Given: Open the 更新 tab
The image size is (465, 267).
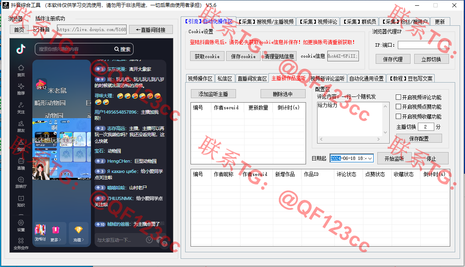Looking at the screenshot, I should click(440, 22).
